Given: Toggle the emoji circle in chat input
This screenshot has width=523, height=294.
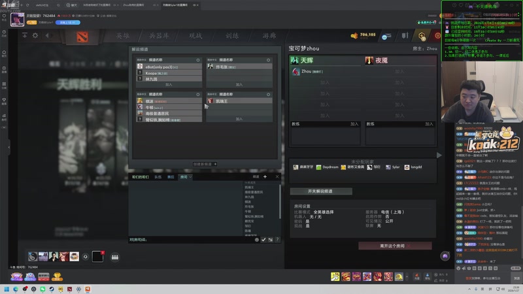Looking at the screenshot, I should tap(256, 240).
